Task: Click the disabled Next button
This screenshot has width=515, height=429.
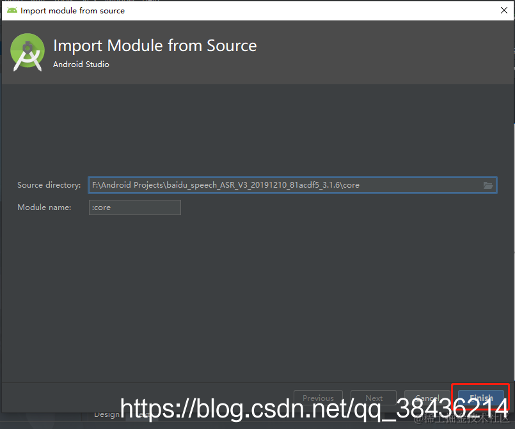Action: pos(374,398)
